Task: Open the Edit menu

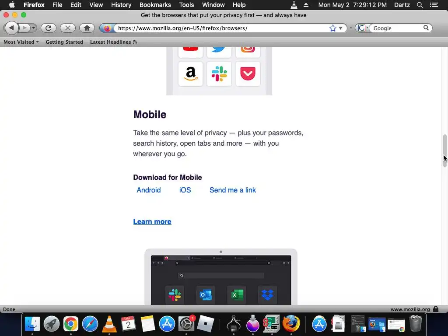Action: [x=76, y=5]
